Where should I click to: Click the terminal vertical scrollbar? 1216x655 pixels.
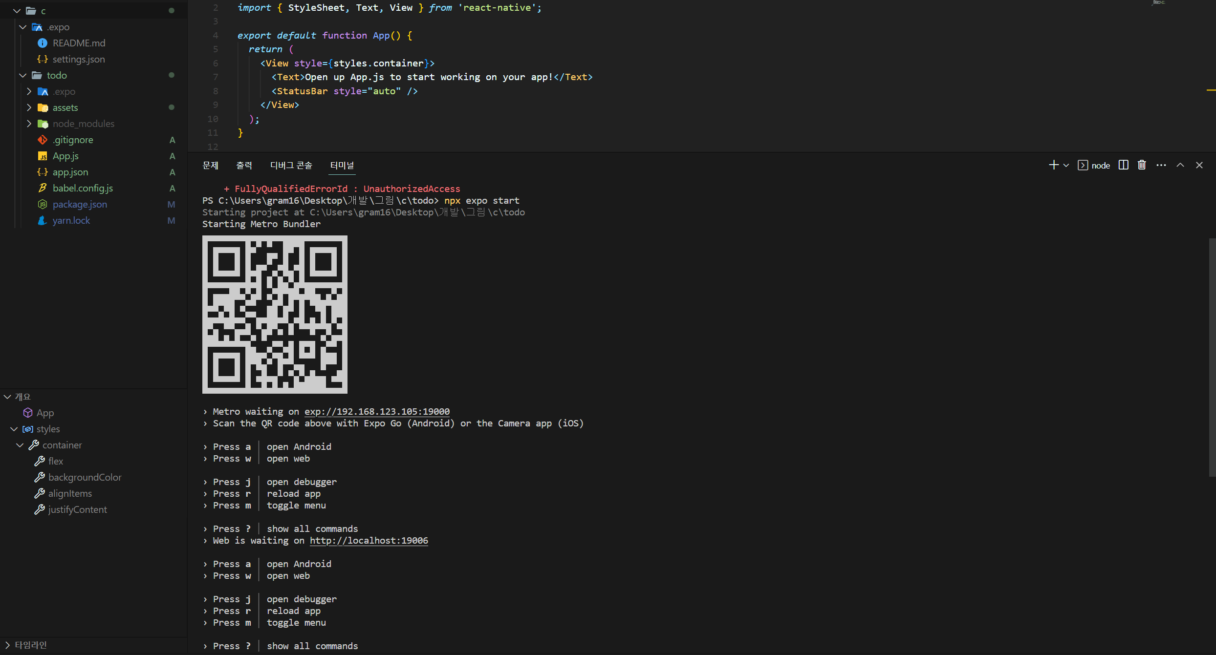pos(1212,357)
